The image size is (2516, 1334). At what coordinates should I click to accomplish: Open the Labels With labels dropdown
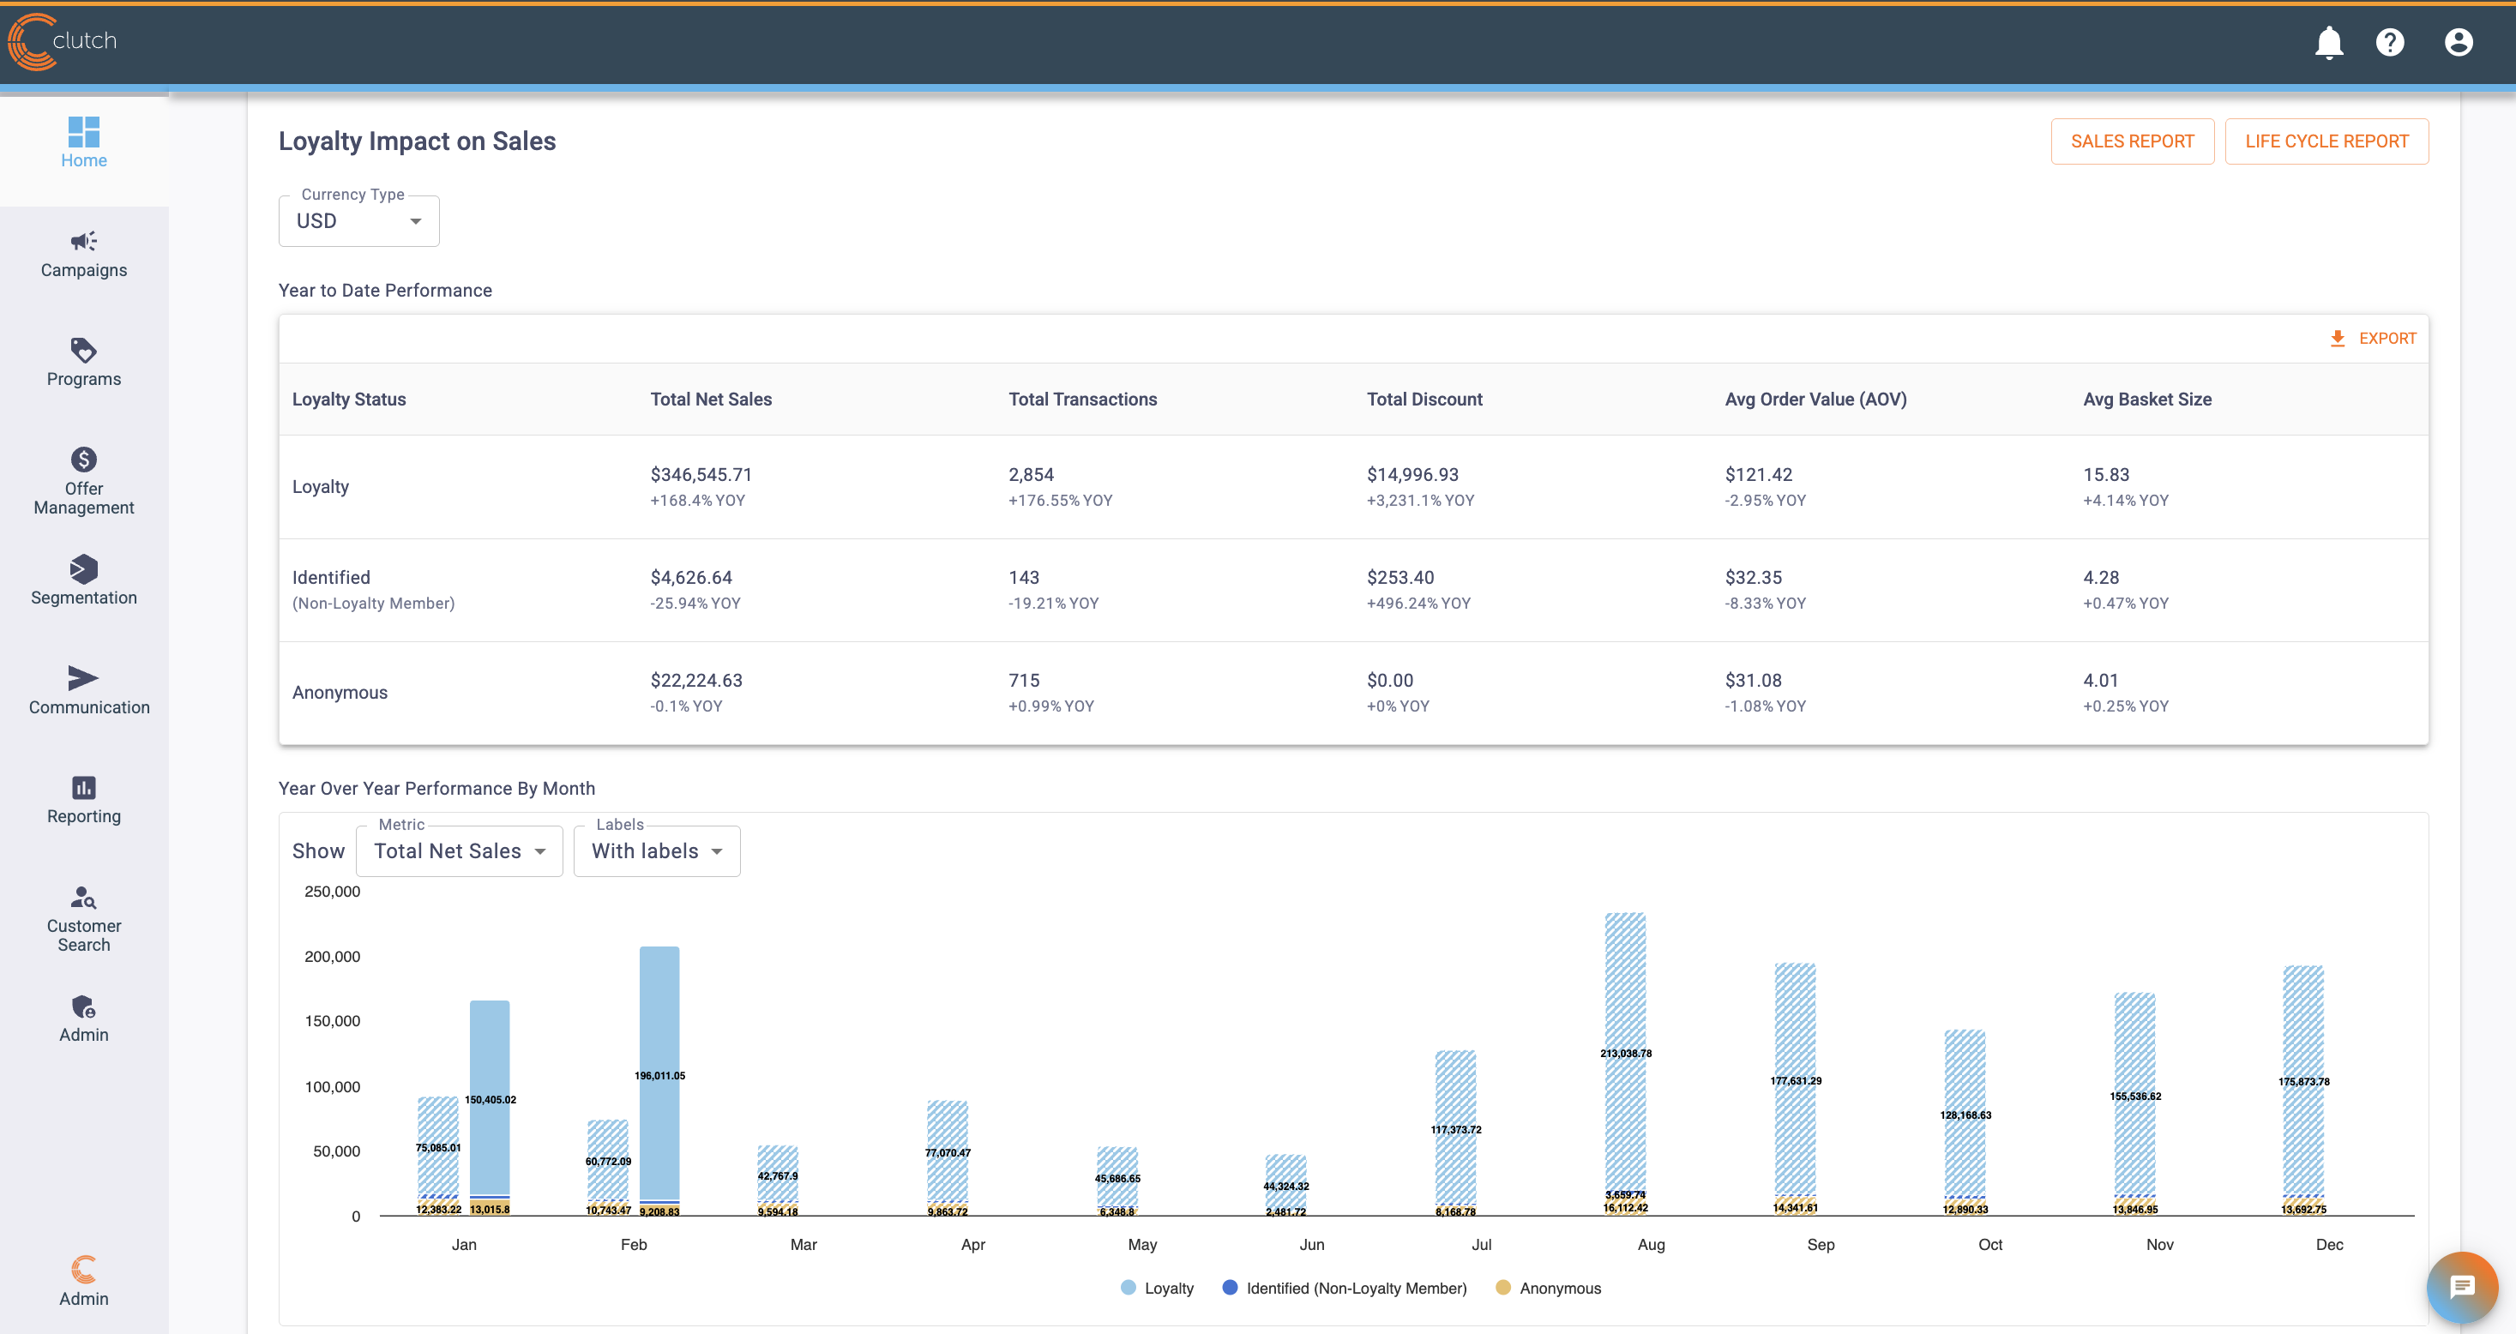point(656,851)
